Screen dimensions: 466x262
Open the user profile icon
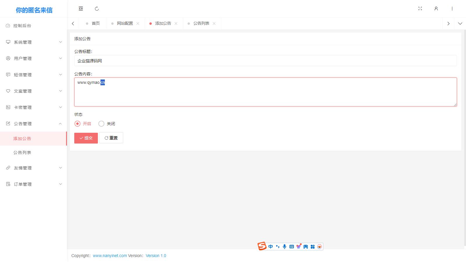point(436,9)
